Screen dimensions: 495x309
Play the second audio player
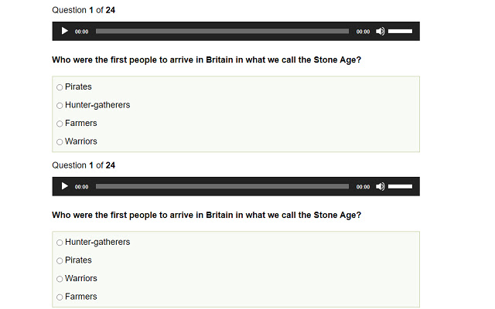point(65,186)
